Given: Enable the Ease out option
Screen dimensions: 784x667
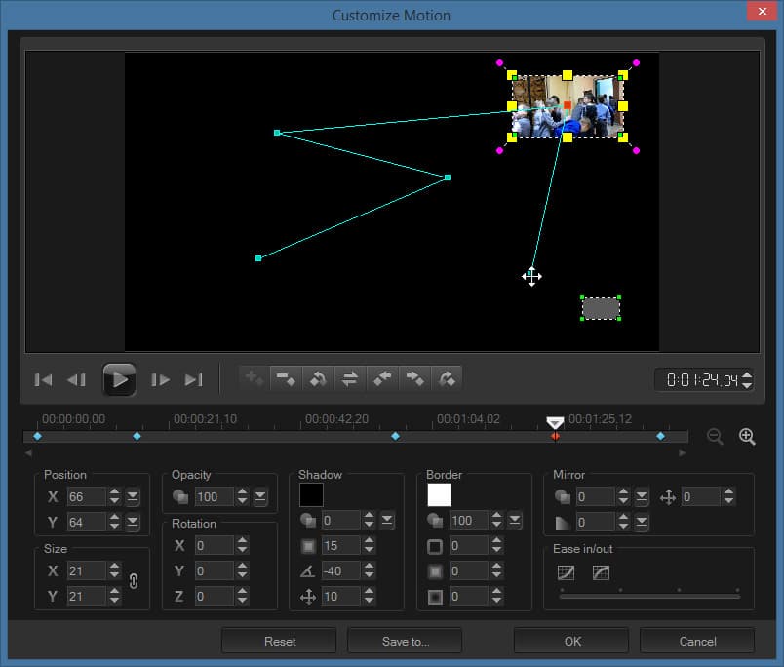Looking at the screenshot, I should 601,572.
